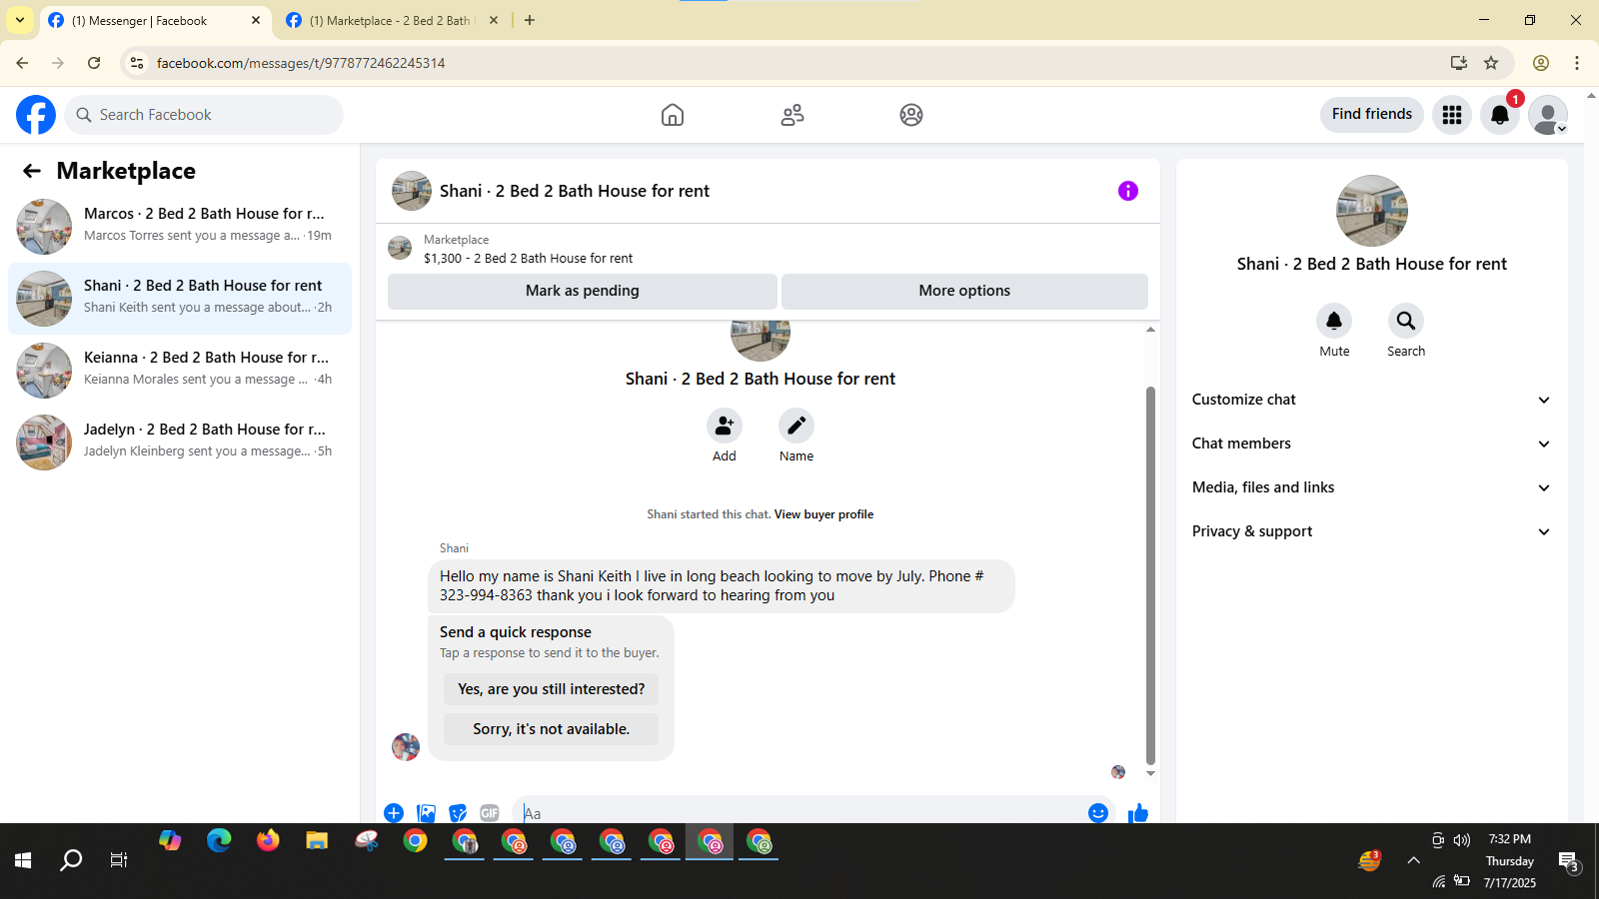
Task: Click the Mark as pending button
Action: (583, 291)
